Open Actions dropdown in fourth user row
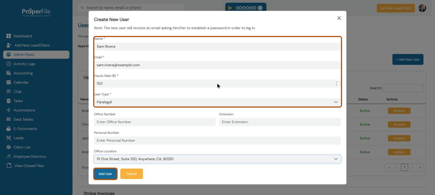The width and height of the screenshot is (435, 195). (399, 152)
